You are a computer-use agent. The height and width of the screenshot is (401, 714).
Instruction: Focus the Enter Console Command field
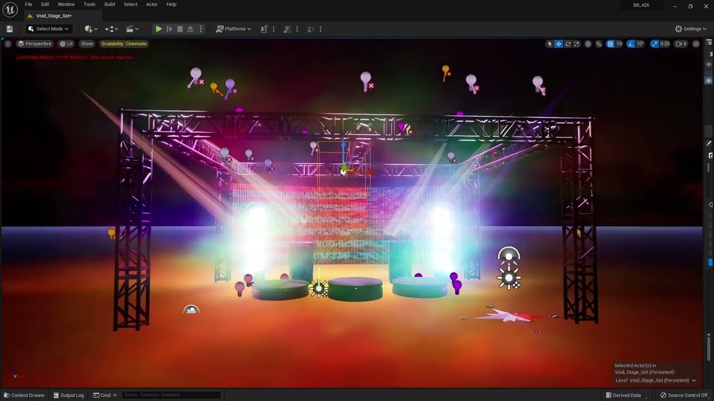coord(171,395)
